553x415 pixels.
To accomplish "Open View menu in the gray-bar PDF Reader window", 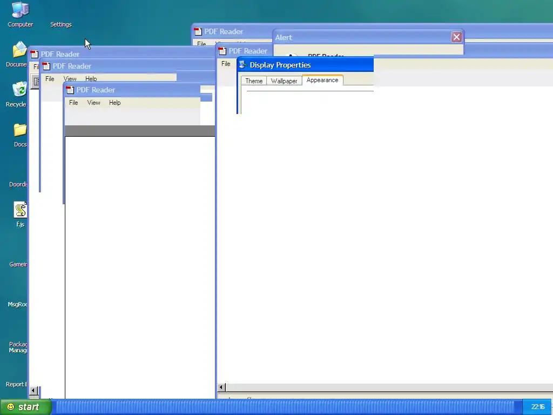I will (93, 102).
